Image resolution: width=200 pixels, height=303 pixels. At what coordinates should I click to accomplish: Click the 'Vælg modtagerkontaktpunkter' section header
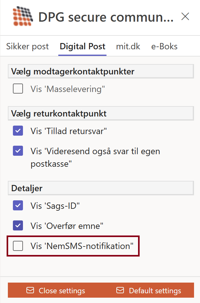click(73, 72)
